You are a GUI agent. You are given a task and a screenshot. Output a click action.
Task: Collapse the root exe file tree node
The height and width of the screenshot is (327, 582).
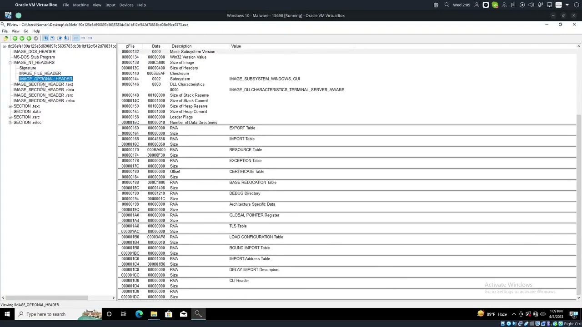tap(4, 46)
